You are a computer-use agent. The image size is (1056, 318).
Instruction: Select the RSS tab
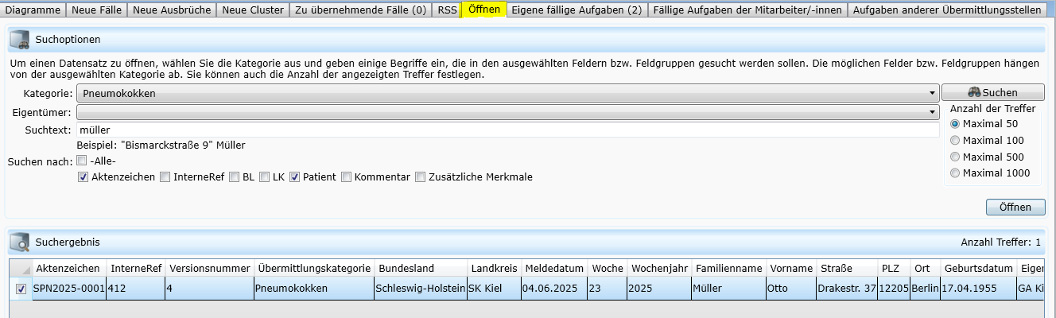pos(447,10)
